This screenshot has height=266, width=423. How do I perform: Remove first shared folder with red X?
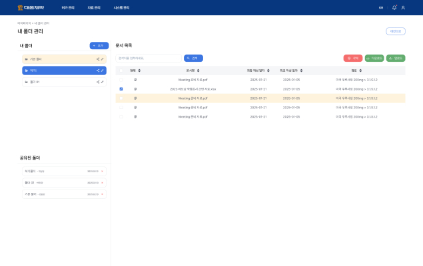102,171
